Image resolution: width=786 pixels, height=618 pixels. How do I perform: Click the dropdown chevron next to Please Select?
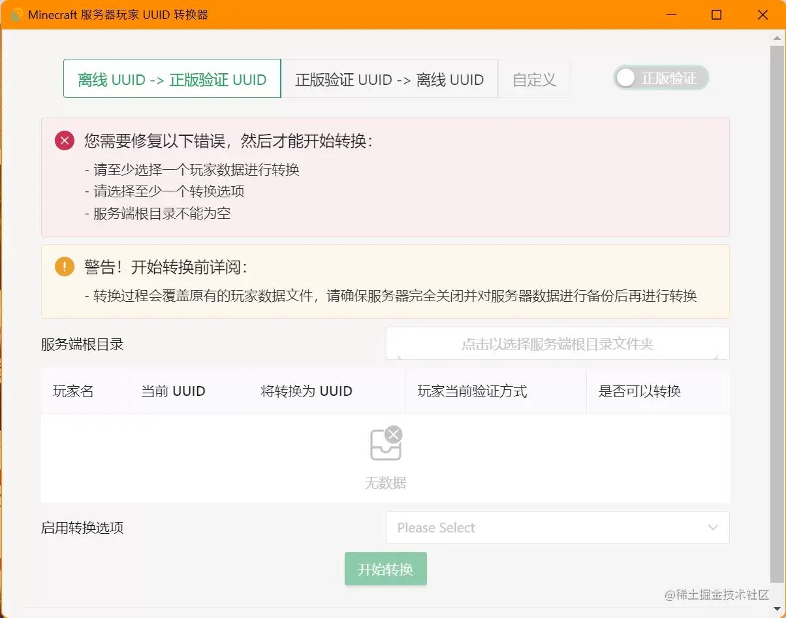tap(714, 527)
